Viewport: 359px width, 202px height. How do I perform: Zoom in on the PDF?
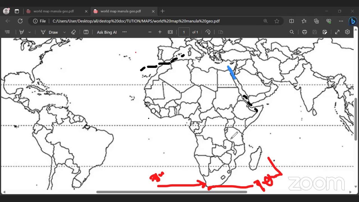click(160, 32)
